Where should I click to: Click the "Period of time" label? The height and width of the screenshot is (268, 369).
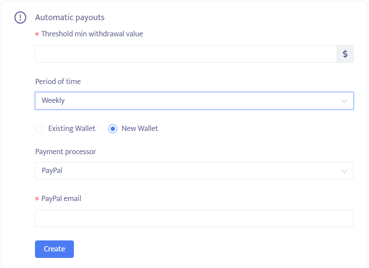pos(58,81)
